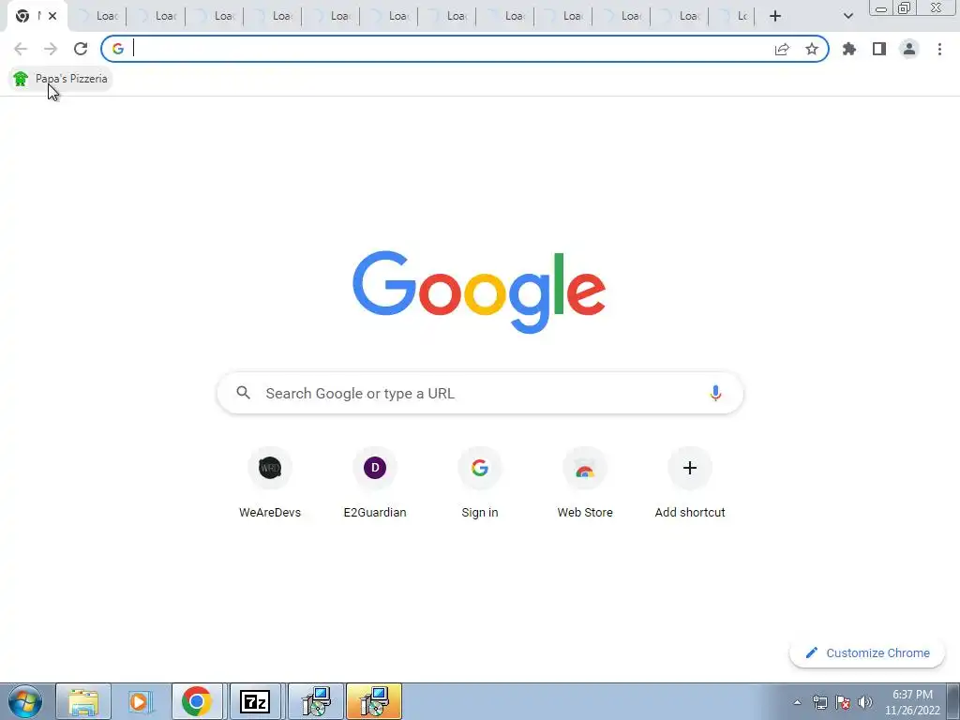Open a new tab with plus button
The image size is (960, 720).
click(775, 16)
